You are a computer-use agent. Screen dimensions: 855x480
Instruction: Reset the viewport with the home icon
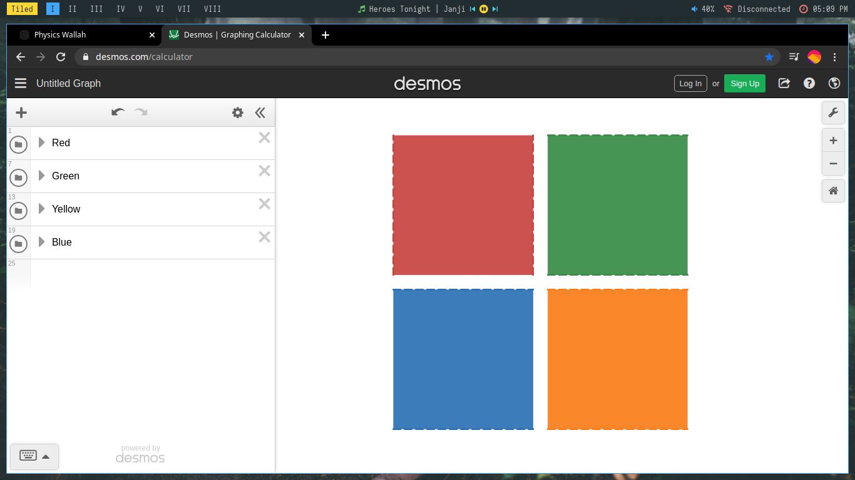[833, 191]
